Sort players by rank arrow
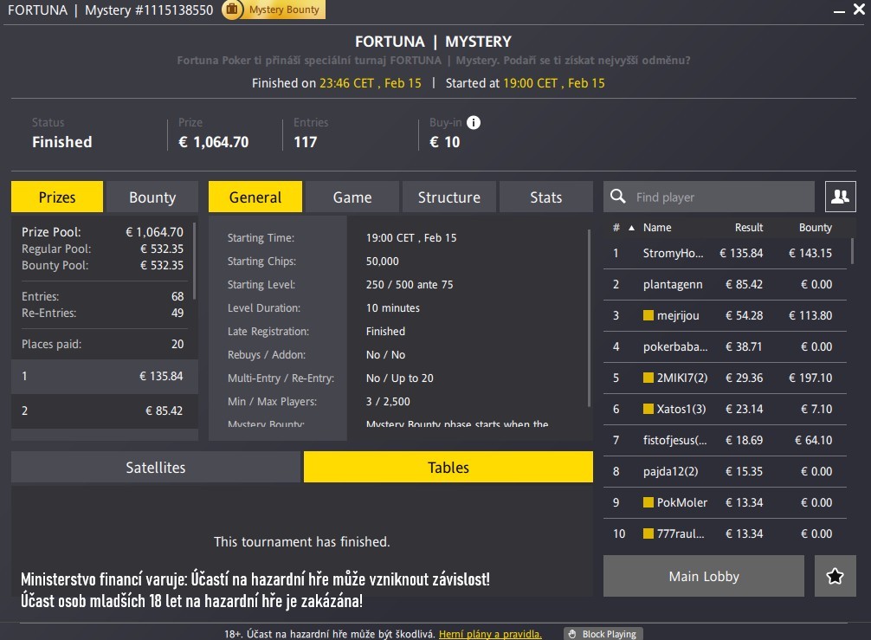The height and width of the screenshot is (640, 871). (630, 228)
